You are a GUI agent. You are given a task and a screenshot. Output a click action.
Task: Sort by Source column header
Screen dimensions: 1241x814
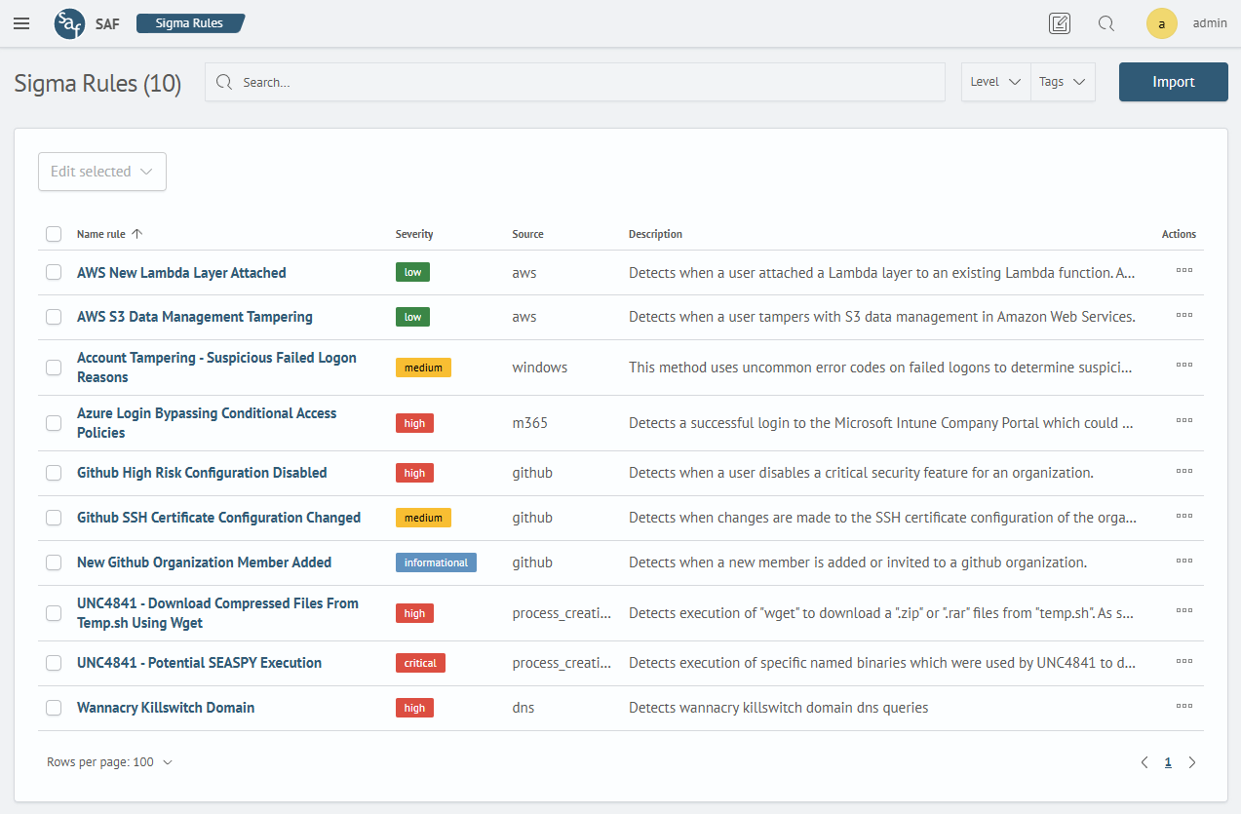(527, 234)
